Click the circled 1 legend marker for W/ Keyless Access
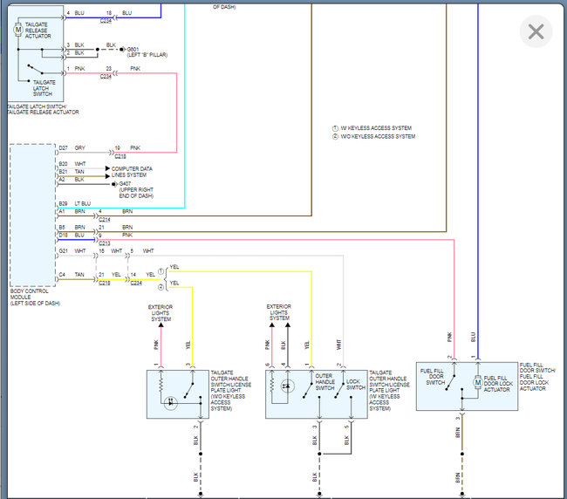The height and width of the screenshot is (499, 567). coord(335,128)
